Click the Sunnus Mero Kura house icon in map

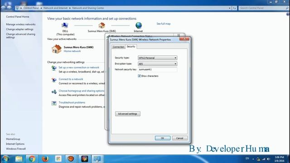[101, 25]
